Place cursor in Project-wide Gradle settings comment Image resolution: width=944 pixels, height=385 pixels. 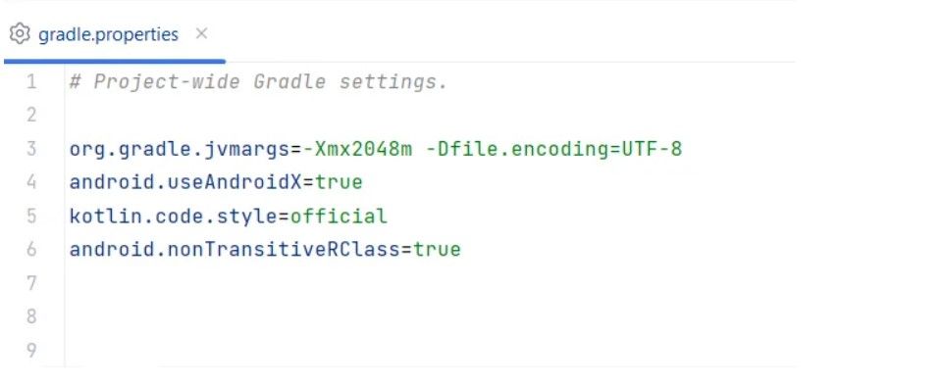(258, 81)
